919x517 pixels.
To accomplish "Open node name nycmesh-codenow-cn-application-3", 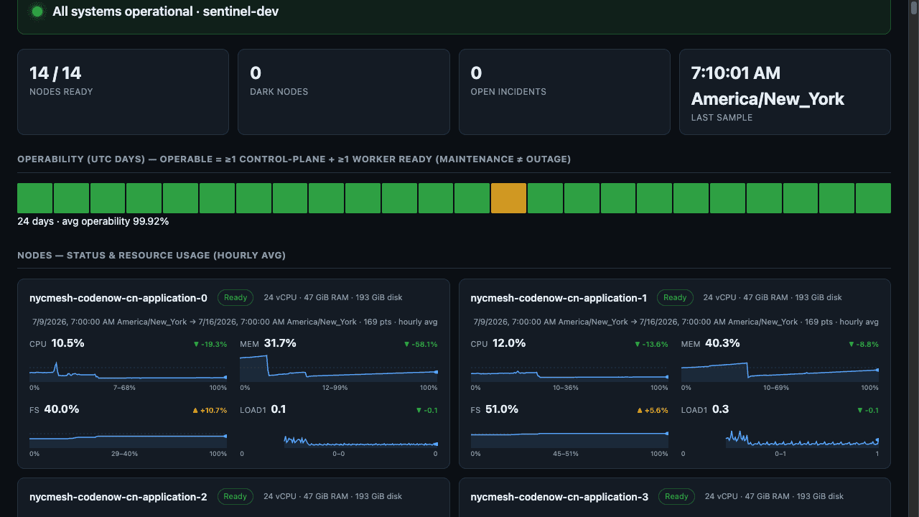I will (x=559, y=497).
